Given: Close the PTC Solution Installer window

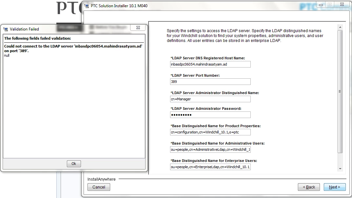Looking at the screenshot, I should tap(342, 5).
